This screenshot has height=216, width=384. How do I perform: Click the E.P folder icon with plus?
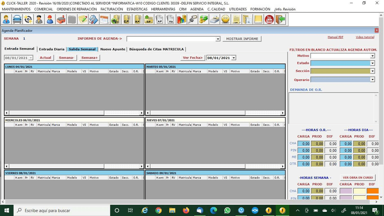pos(116,19)
